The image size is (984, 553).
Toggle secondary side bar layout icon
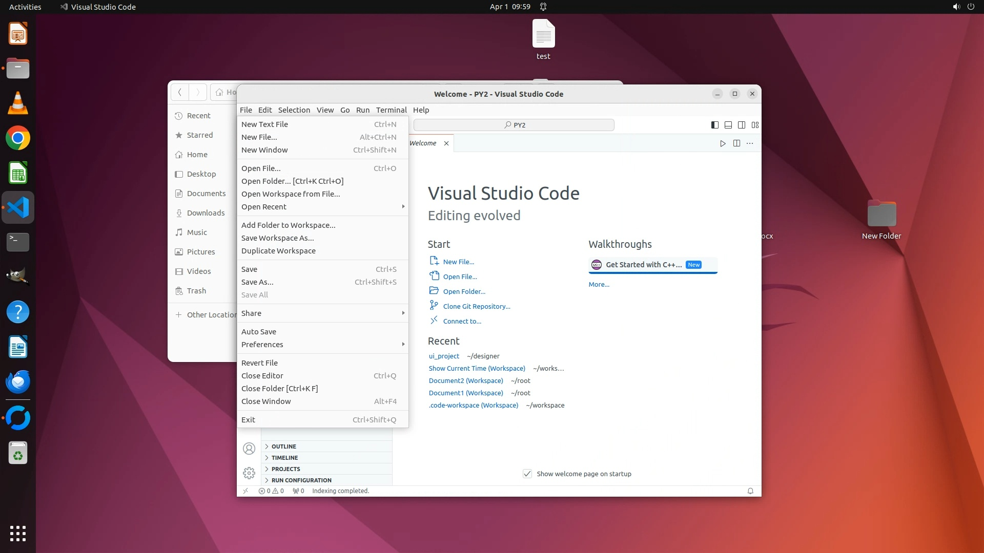pos(742,125)
